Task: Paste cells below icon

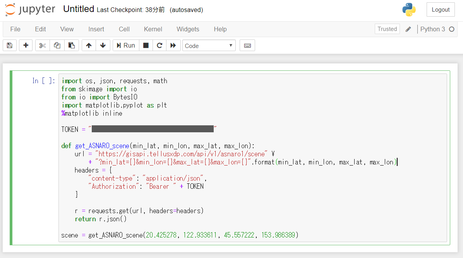Action: (72, 46)
